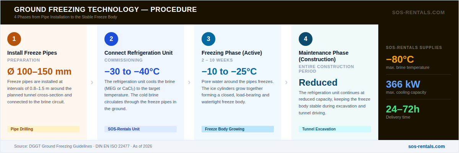The width and height of the screenshot is (459, 153).
Task: Select the phase 4 number badge
Action: [306, 39]
